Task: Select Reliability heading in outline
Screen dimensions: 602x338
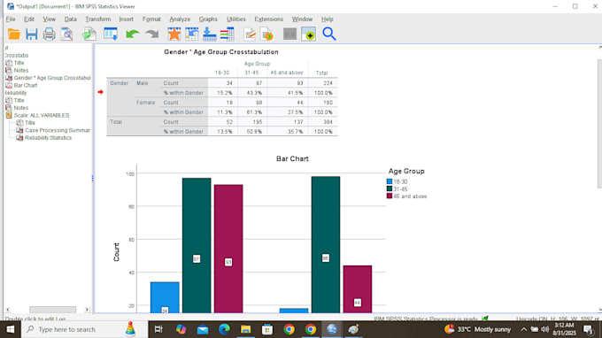Action: coord(16,93)
